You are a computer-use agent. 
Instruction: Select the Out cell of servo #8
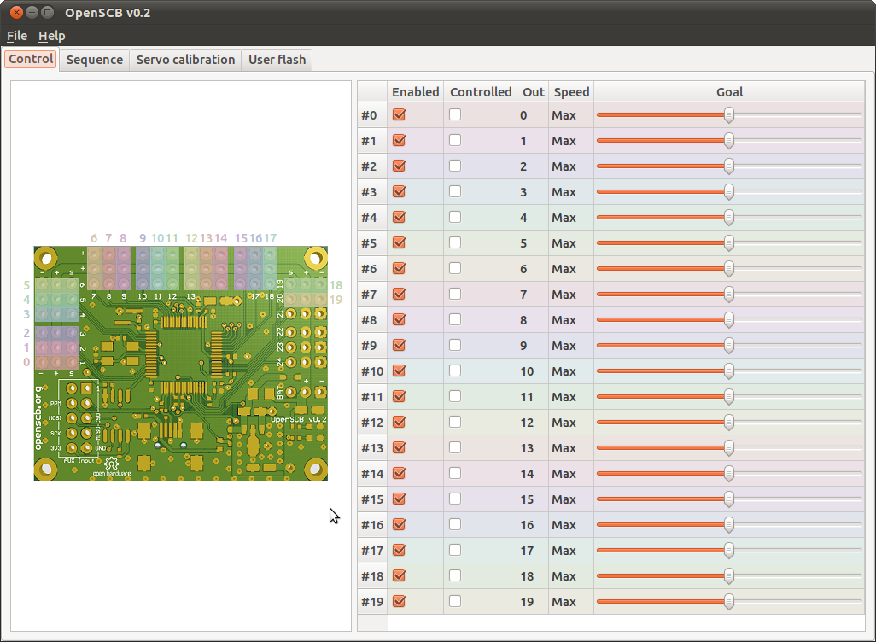[523, 320]
